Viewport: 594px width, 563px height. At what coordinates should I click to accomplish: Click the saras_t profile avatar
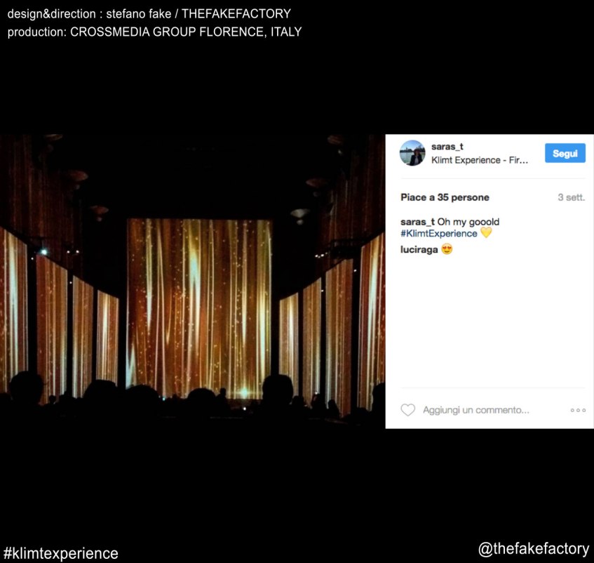click(412, 153)
